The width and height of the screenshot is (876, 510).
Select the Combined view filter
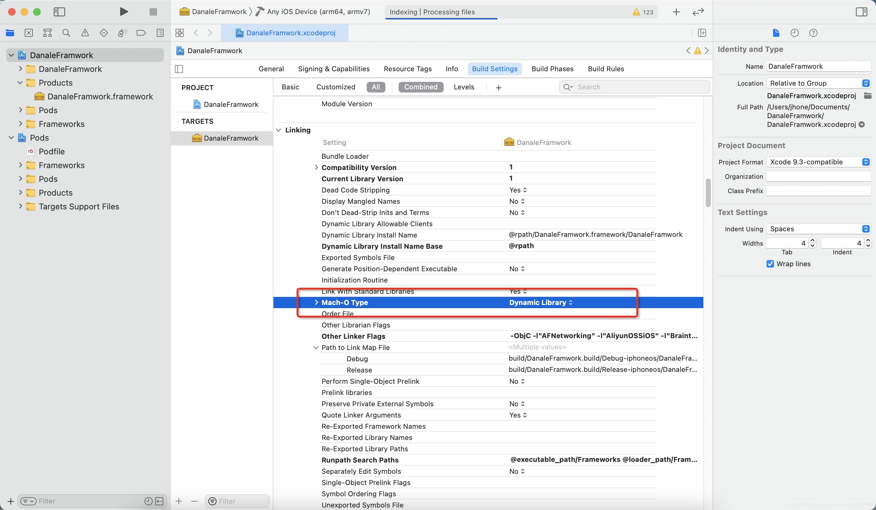pyautogui.click(x=420, y=87)
